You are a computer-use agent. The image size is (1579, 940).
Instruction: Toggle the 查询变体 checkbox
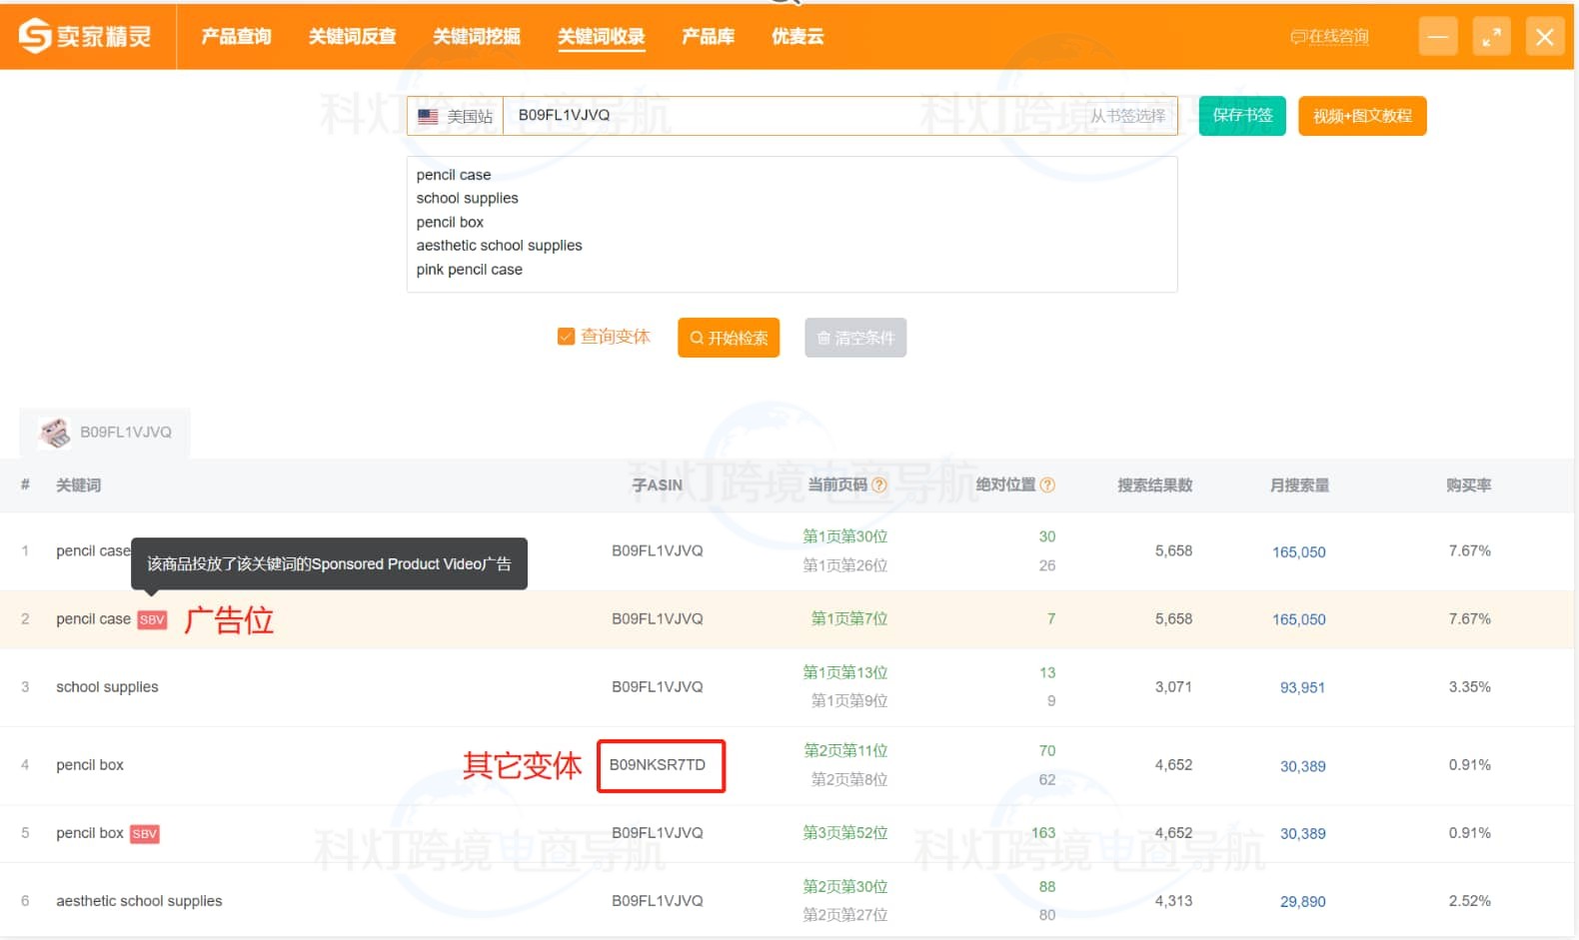tap(566, 337)
